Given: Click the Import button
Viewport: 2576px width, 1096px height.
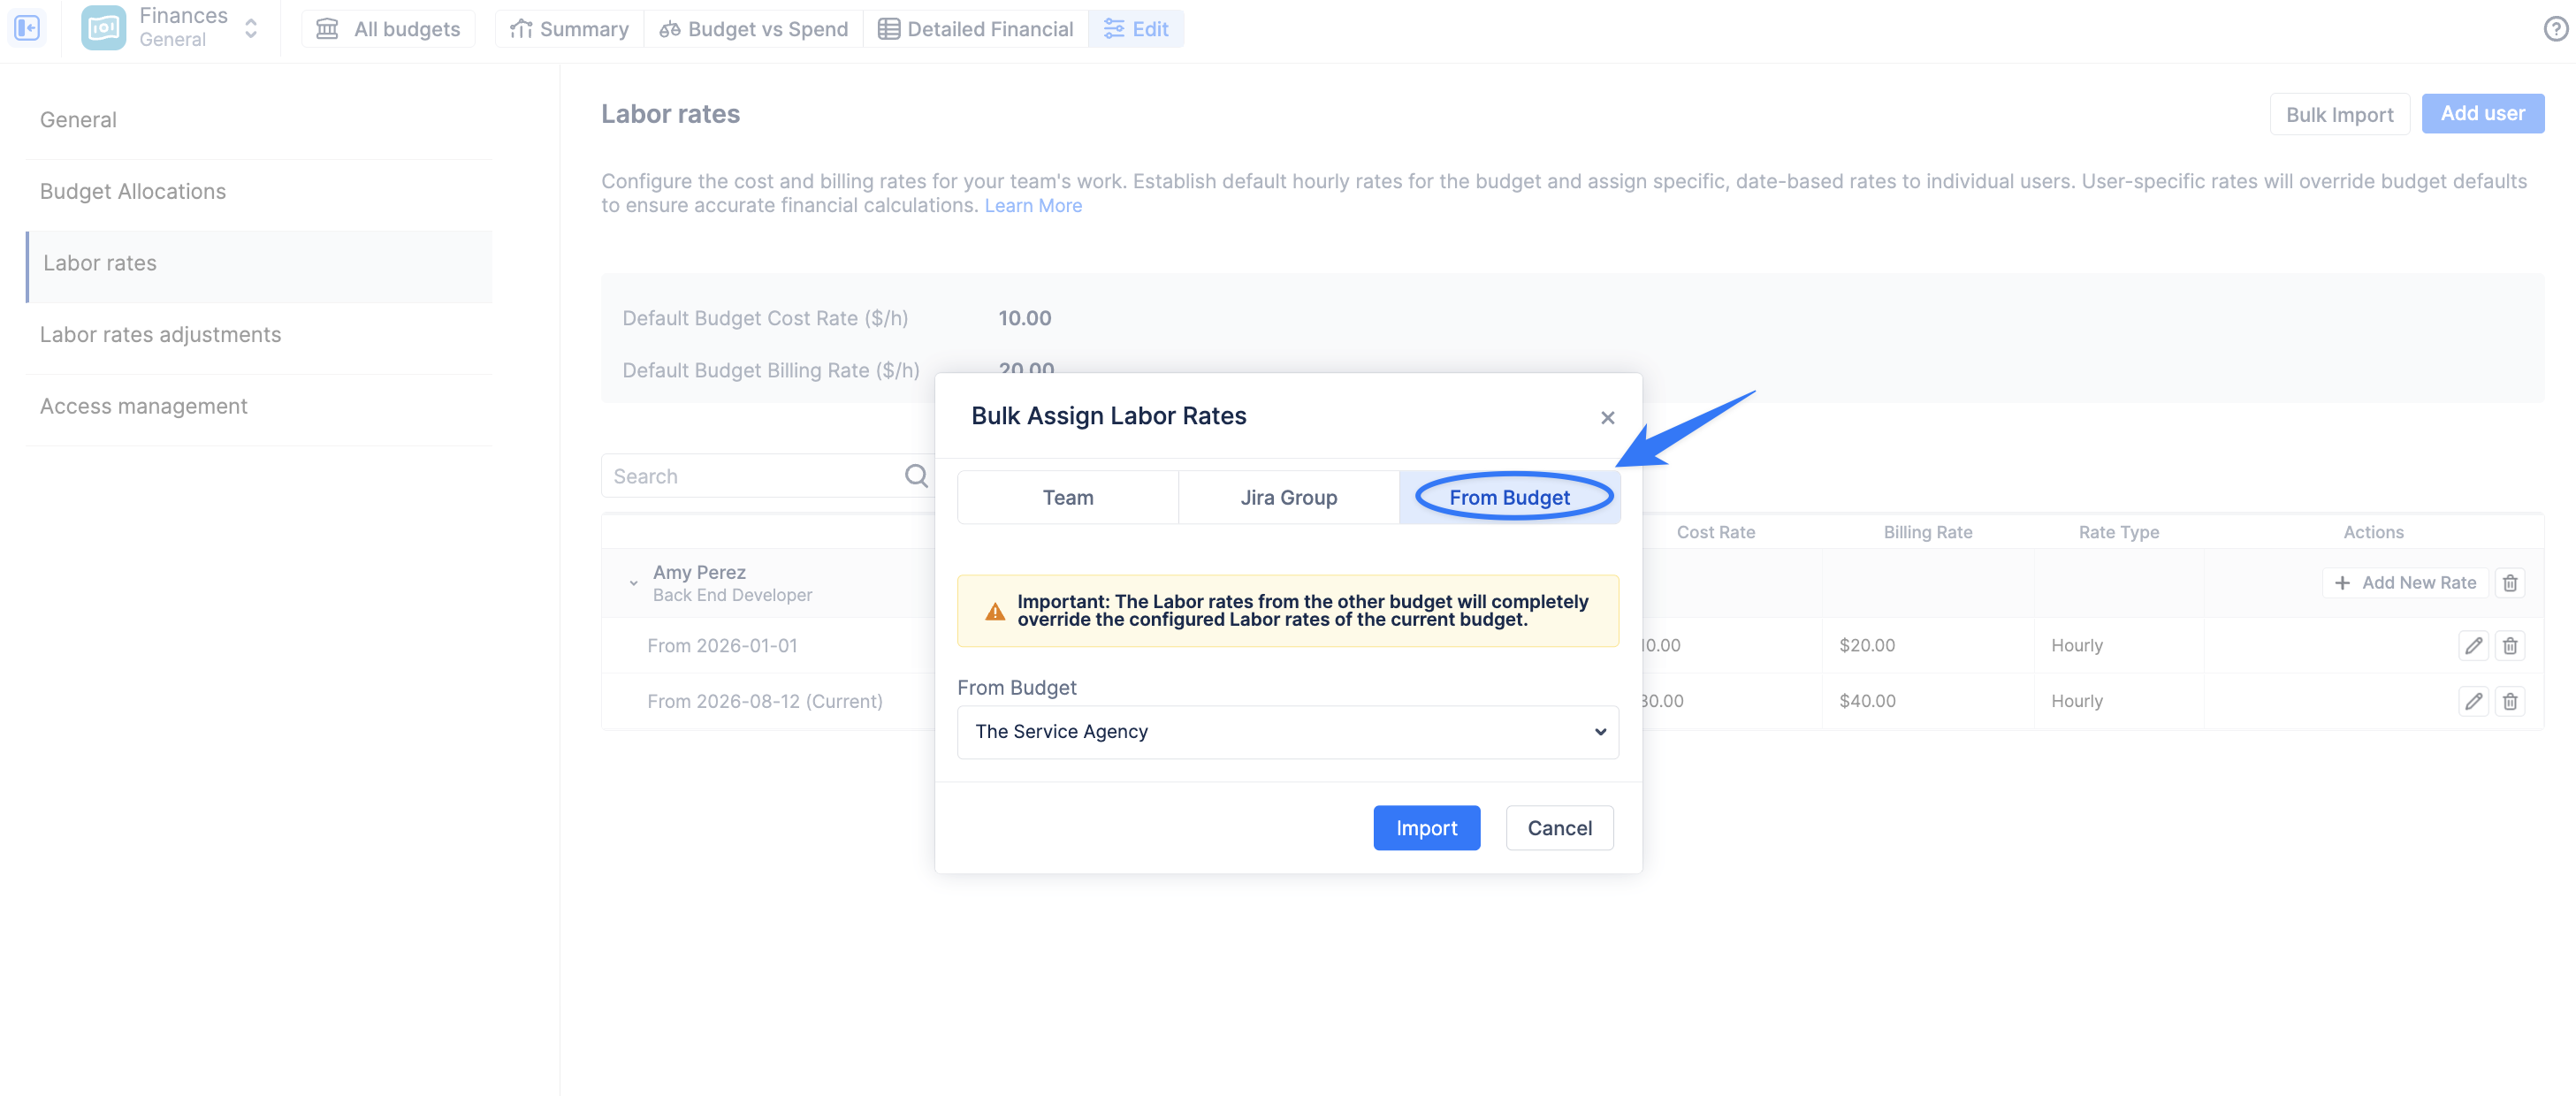Looking at the screenshot, I should coord(1426,828).
